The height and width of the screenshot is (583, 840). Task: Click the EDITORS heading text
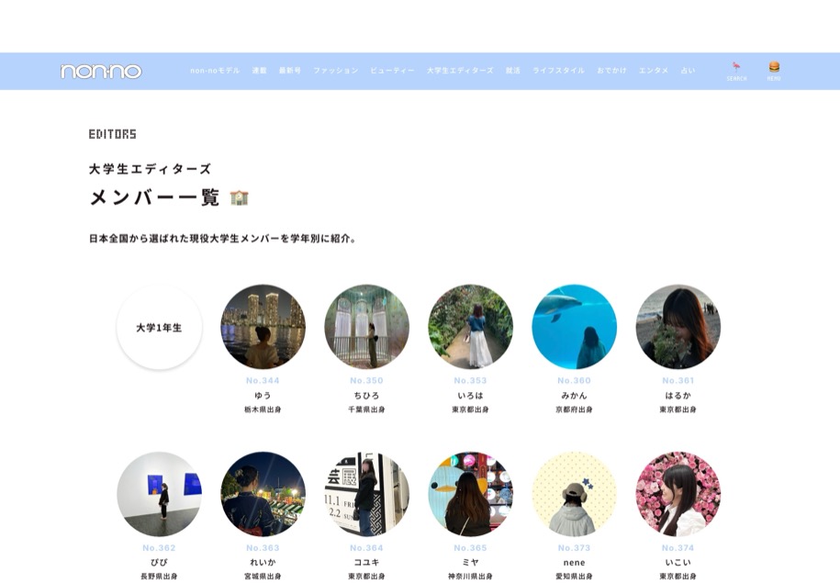pos(113,134)
